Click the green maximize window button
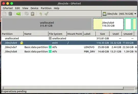Screen dimensions: 138x94 [x=12, y=4]
